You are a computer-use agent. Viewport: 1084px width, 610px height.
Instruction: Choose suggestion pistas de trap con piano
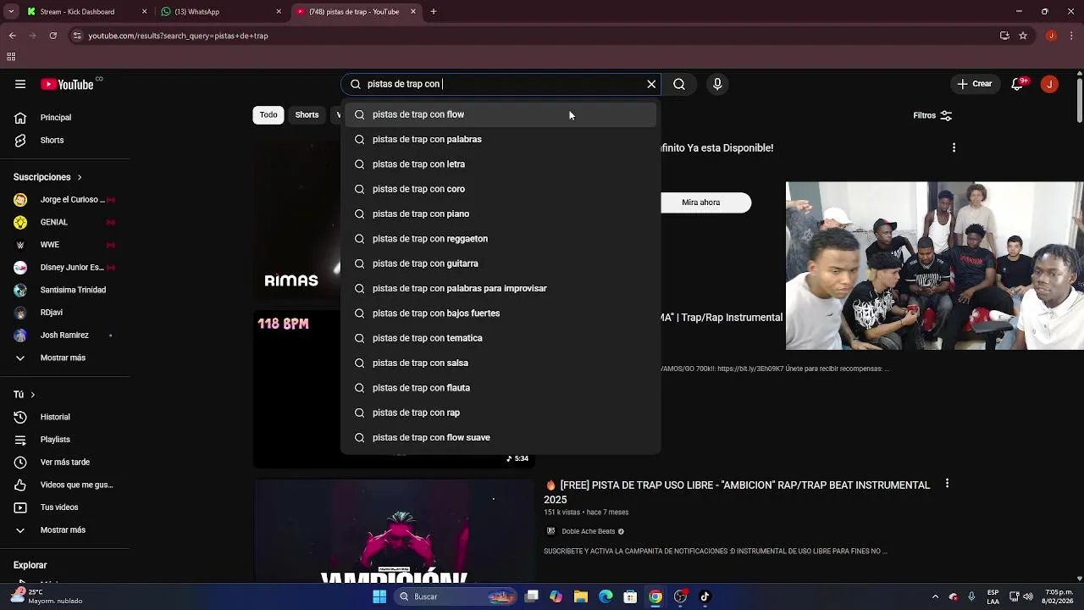[x=500, y=213]
